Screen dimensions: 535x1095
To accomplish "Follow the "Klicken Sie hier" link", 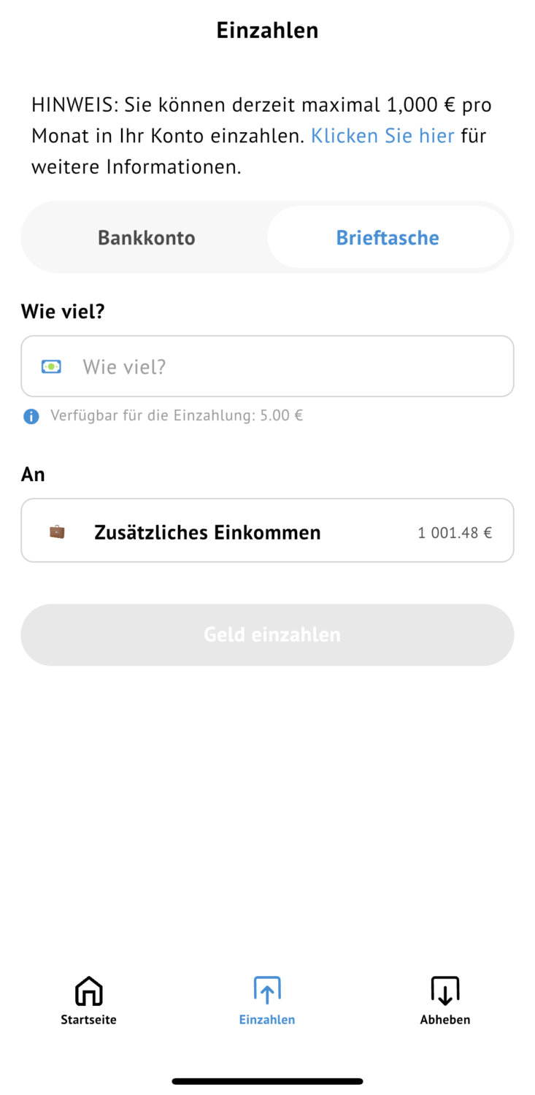I will click(382, 136).
